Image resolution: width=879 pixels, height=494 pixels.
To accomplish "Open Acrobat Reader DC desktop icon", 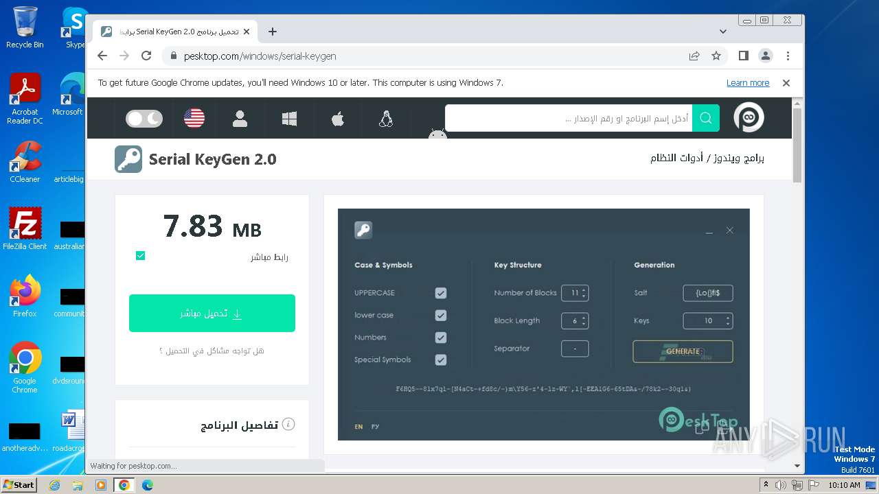I will [x=25, y=99].
